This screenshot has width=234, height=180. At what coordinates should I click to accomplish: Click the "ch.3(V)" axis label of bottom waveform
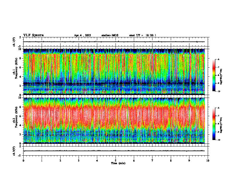point(14,151)
